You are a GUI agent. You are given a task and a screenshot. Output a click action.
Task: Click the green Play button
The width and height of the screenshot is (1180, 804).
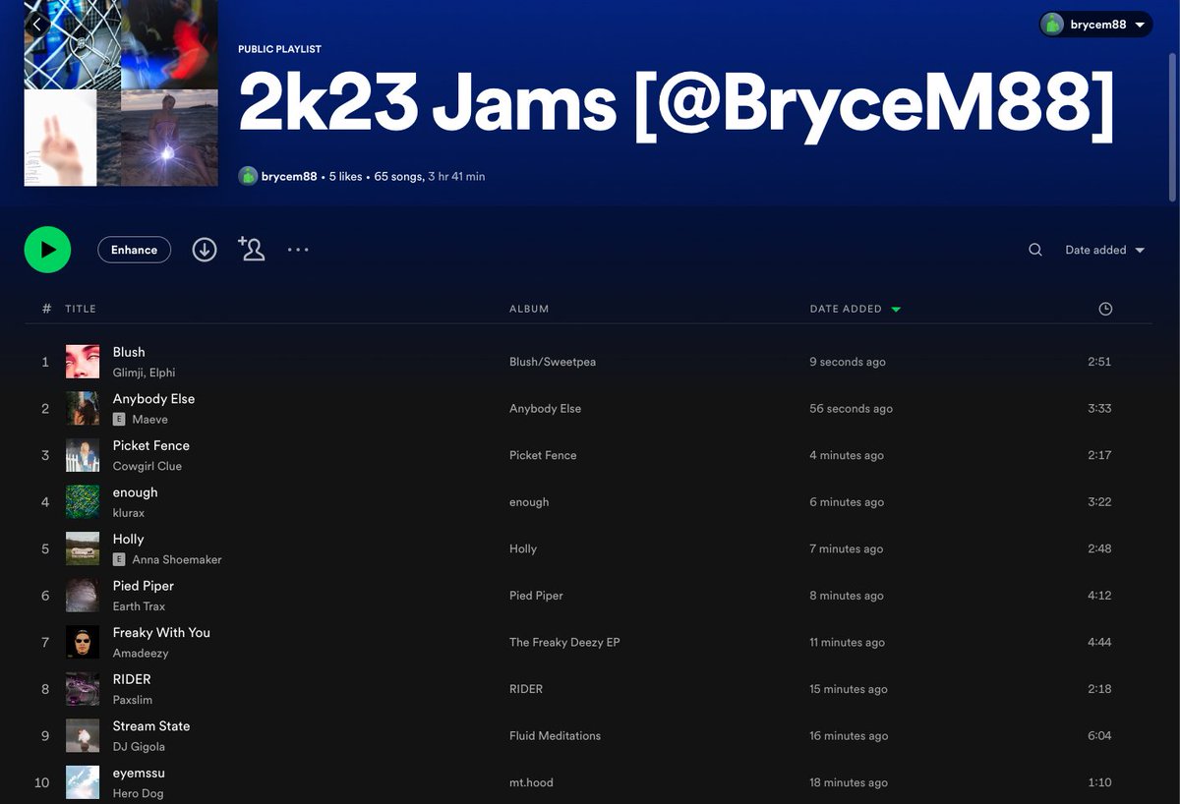click(x=47, y=250)
